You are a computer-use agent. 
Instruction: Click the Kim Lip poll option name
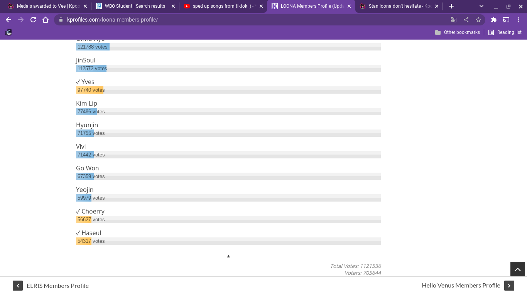coord(86,103)
